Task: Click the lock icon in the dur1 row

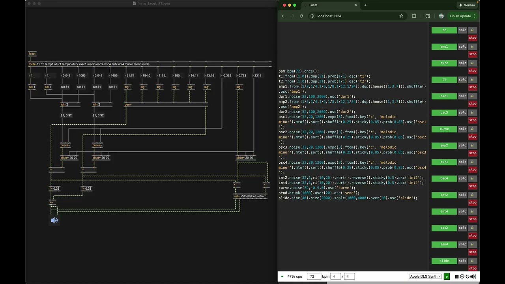Action: tap(473, 162)
